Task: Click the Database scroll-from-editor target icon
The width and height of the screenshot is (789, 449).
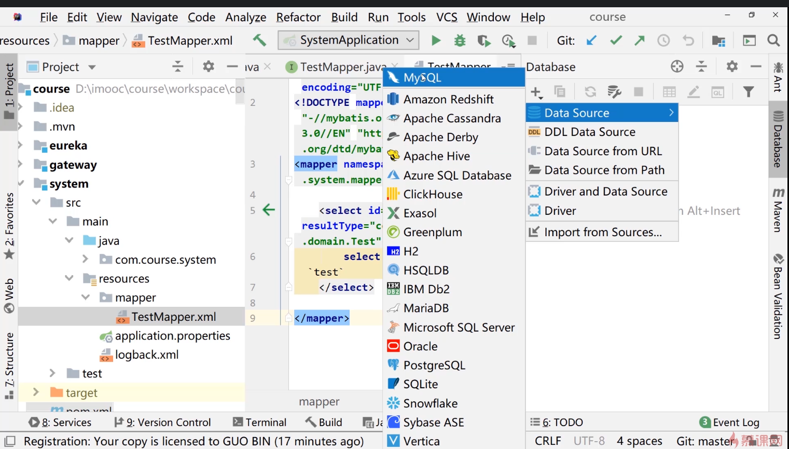Action: coord(677,66)
